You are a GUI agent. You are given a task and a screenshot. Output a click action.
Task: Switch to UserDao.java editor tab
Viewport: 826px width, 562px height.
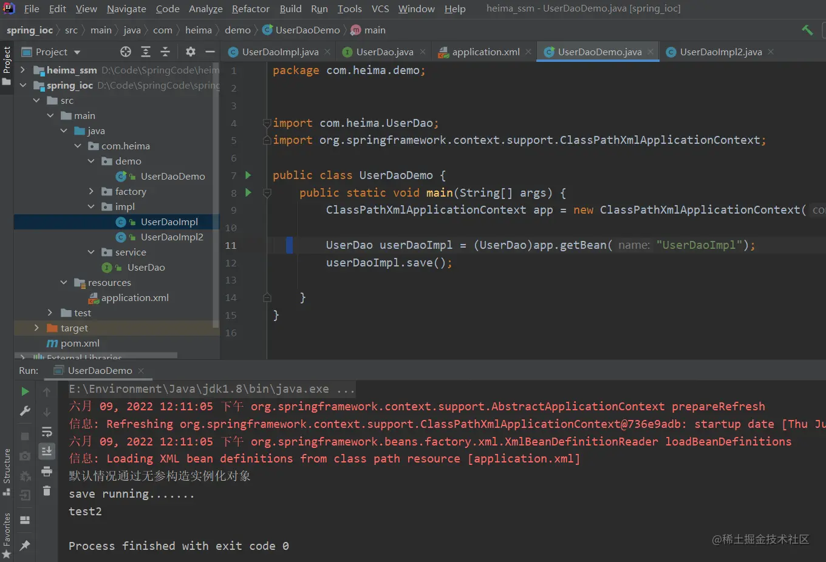[x=384, y=52]
